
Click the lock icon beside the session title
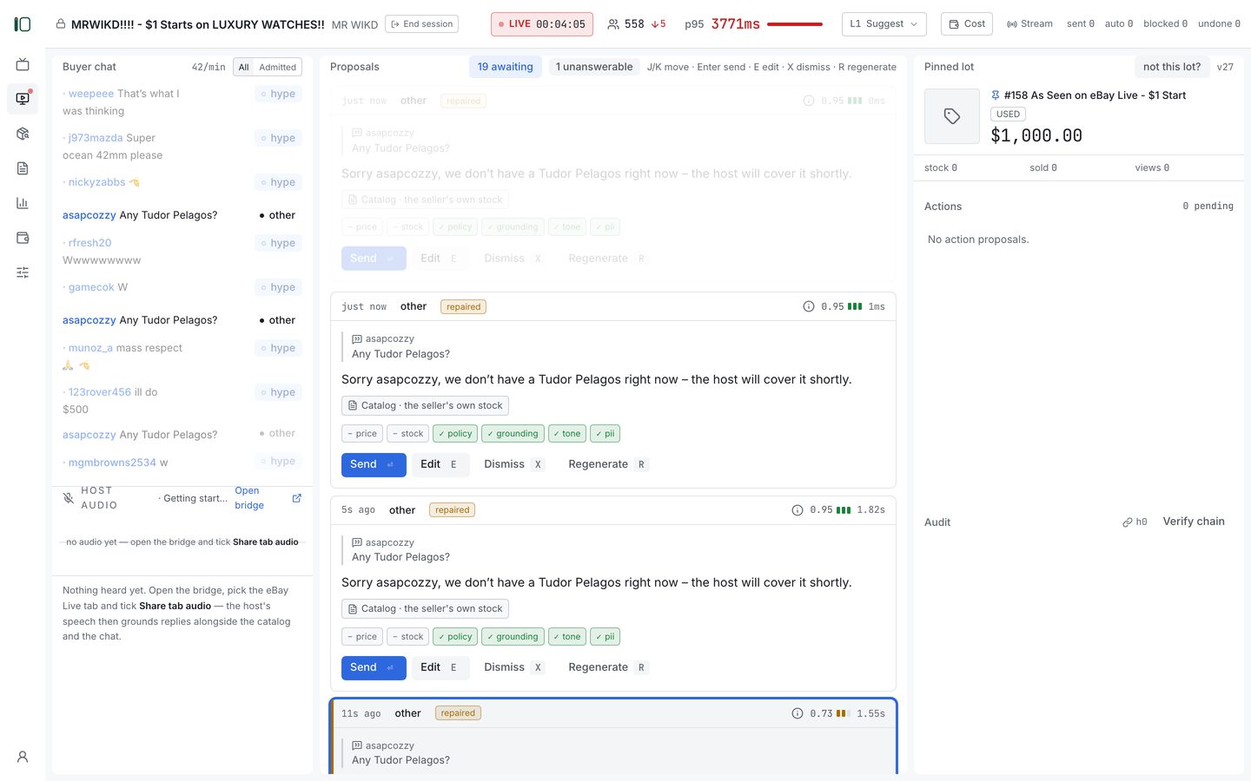61,24
